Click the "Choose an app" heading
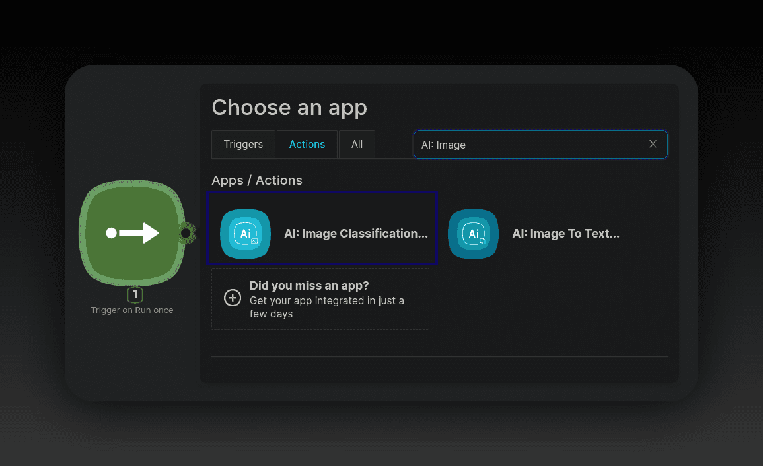763x466 pixels. click(x=289, y=108)
